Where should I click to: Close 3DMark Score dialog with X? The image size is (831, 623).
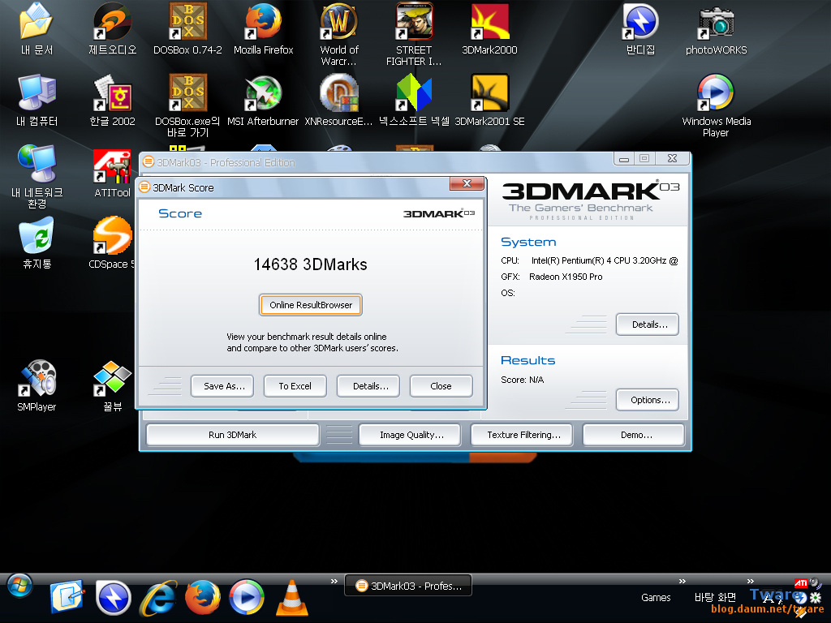[x=467, y=183]
